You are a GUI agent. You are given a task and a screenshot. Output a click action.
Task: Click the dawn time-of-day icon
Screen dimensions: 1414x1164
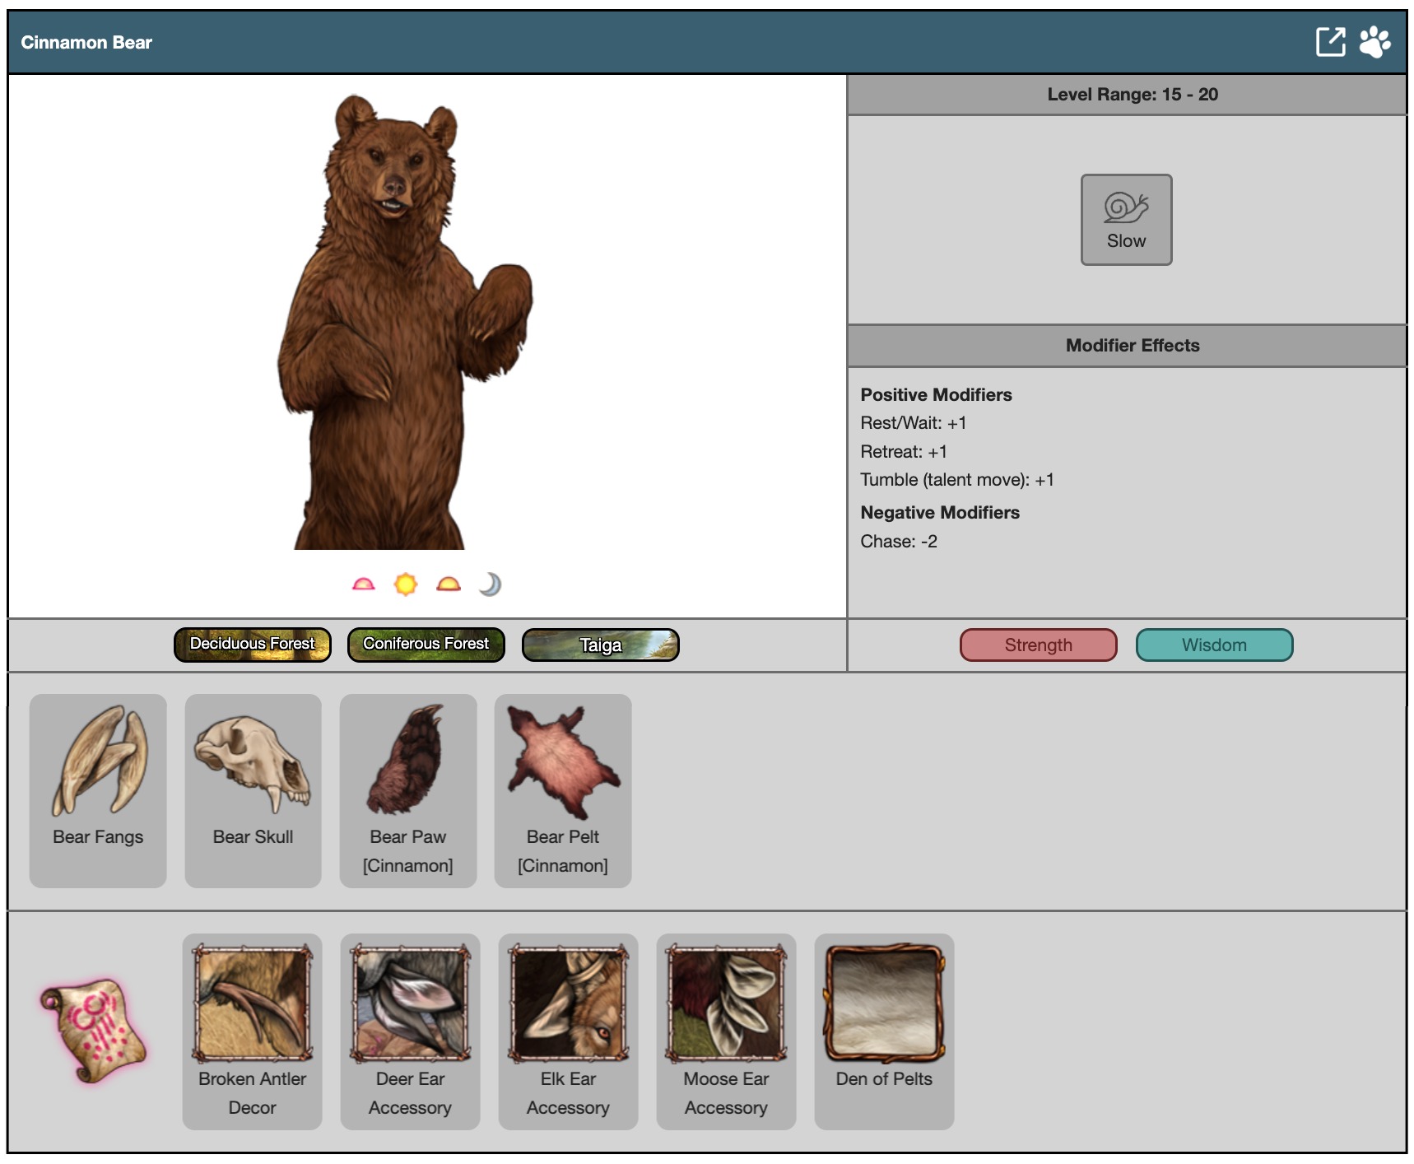point(363,584)
